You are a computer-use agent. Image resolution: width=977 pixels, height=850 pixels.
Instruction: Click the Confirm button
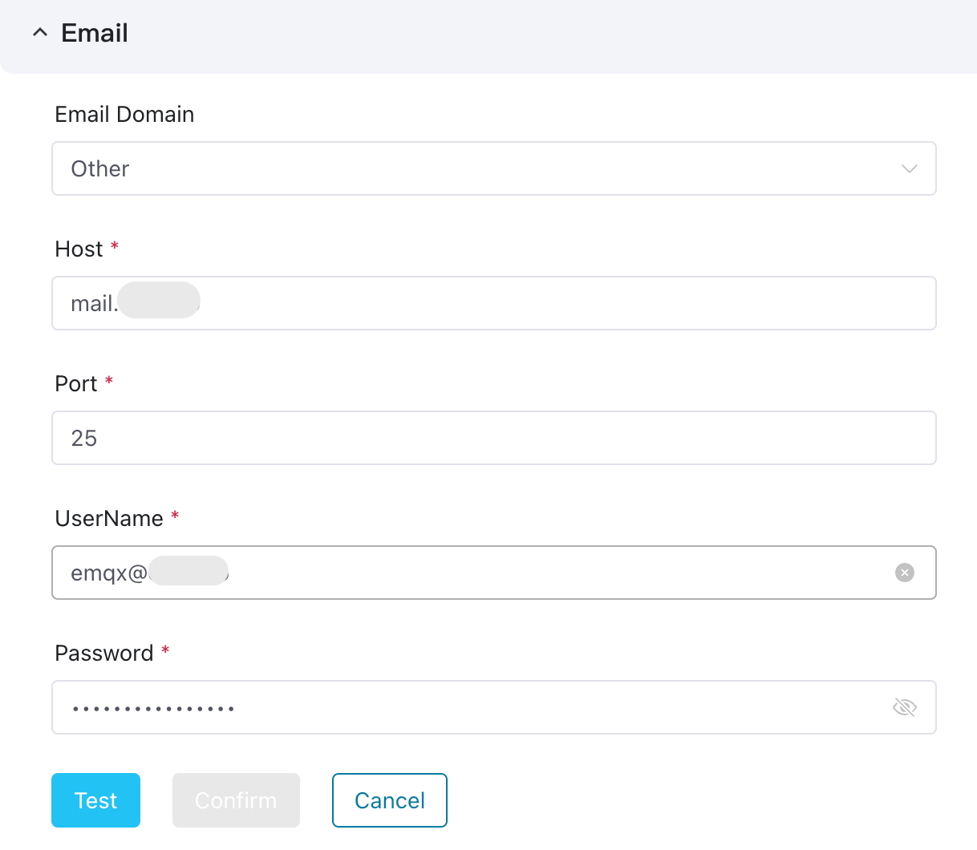236,800
